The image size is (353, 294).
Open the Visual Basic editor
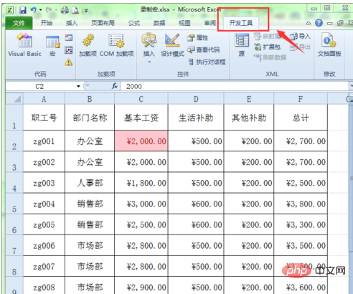(24, 45)
